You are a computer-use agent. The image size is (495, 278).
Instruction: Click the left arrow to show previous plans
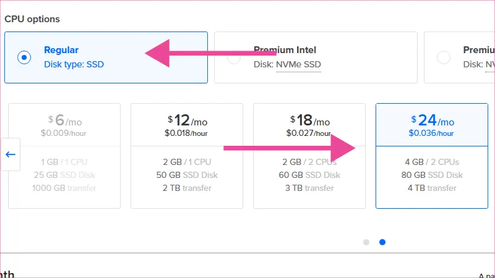point(11,154)
